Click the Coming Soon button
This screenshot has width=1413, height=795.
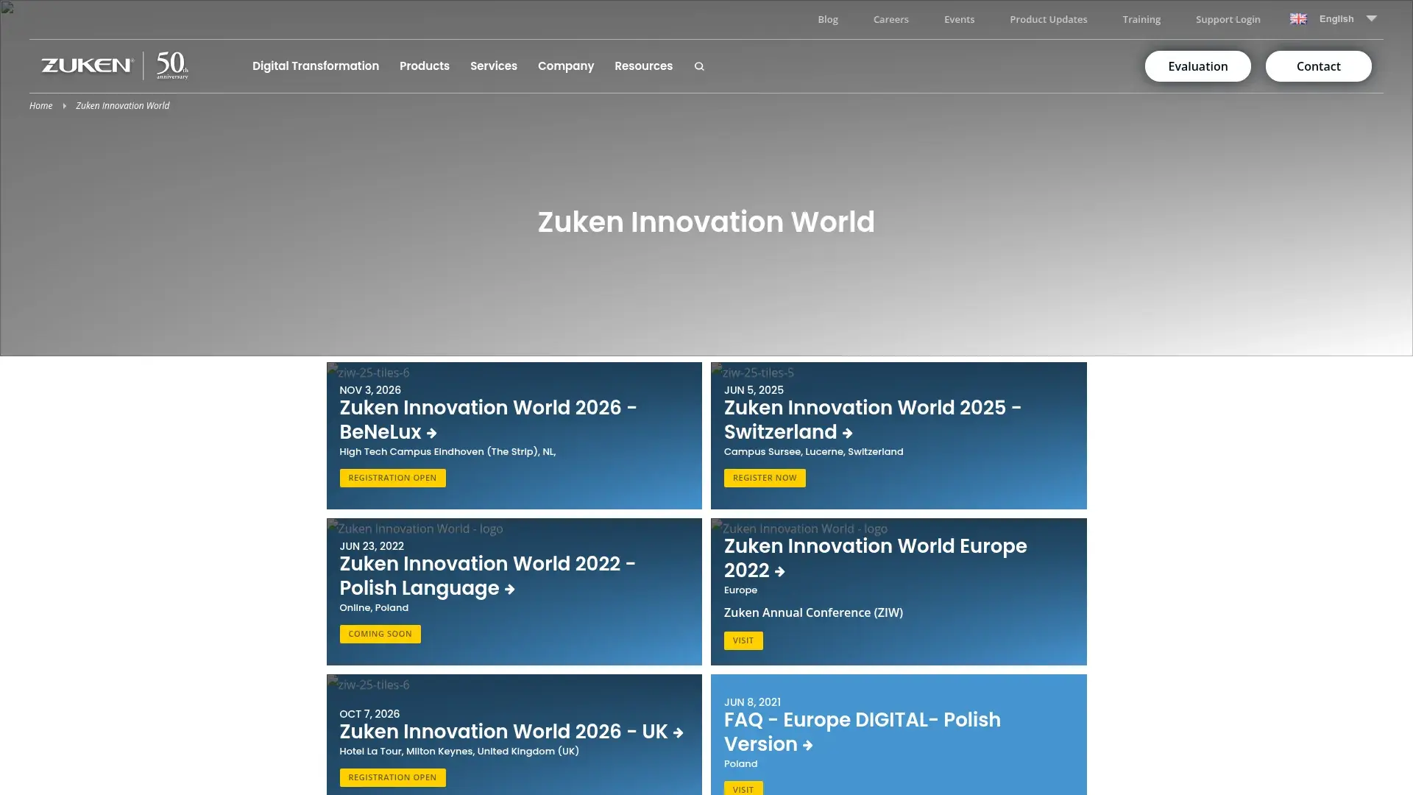[380, 634]
